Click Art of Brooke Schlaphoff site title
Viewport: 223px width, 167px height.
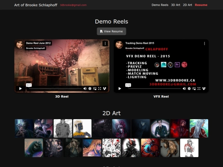coord(36,5)
